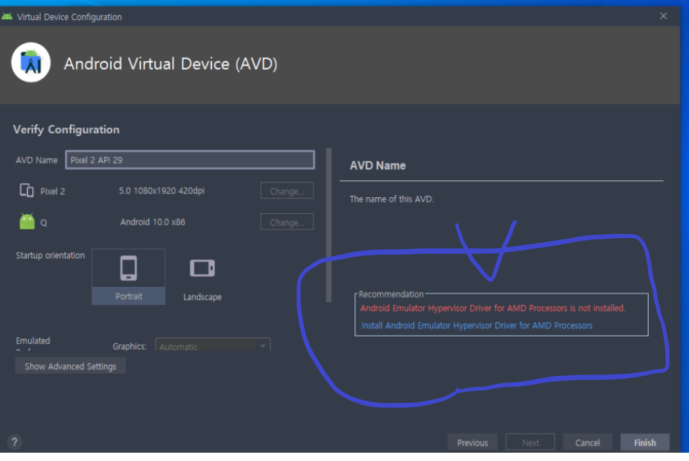Focus the AVD Name input field
This screenshot has height=461, width=689.
coord(190,160)
